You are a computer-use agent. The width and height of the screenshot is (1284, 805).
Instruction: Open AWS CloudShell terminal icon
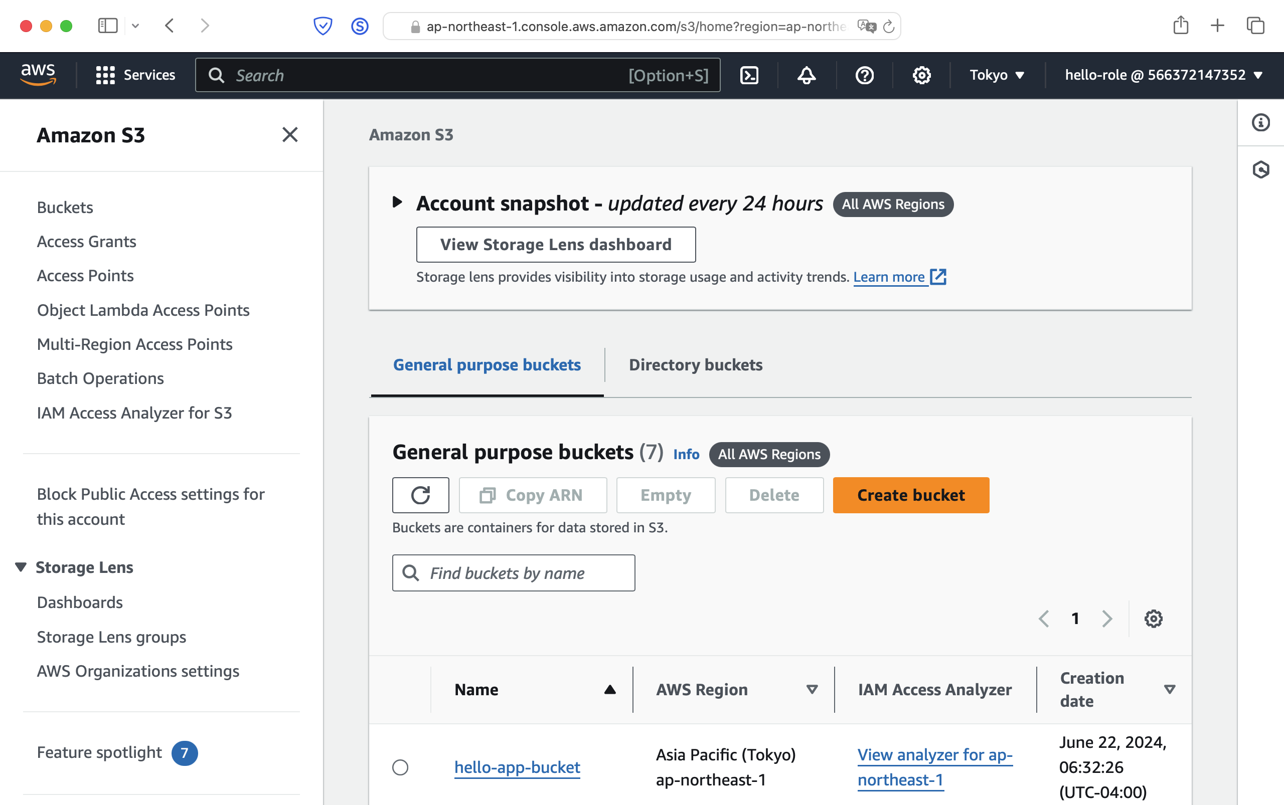click(749, 75)
